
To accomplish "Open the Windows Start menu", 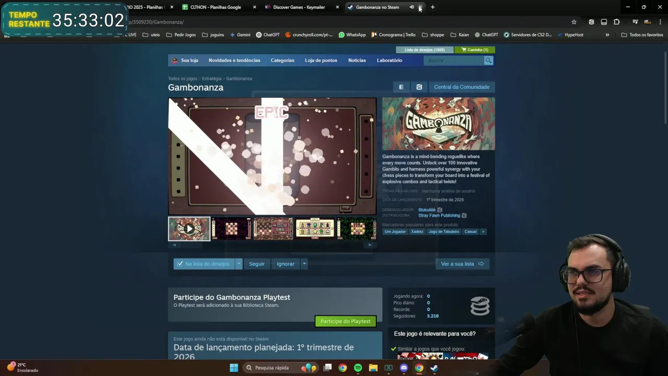I will 234,368.
